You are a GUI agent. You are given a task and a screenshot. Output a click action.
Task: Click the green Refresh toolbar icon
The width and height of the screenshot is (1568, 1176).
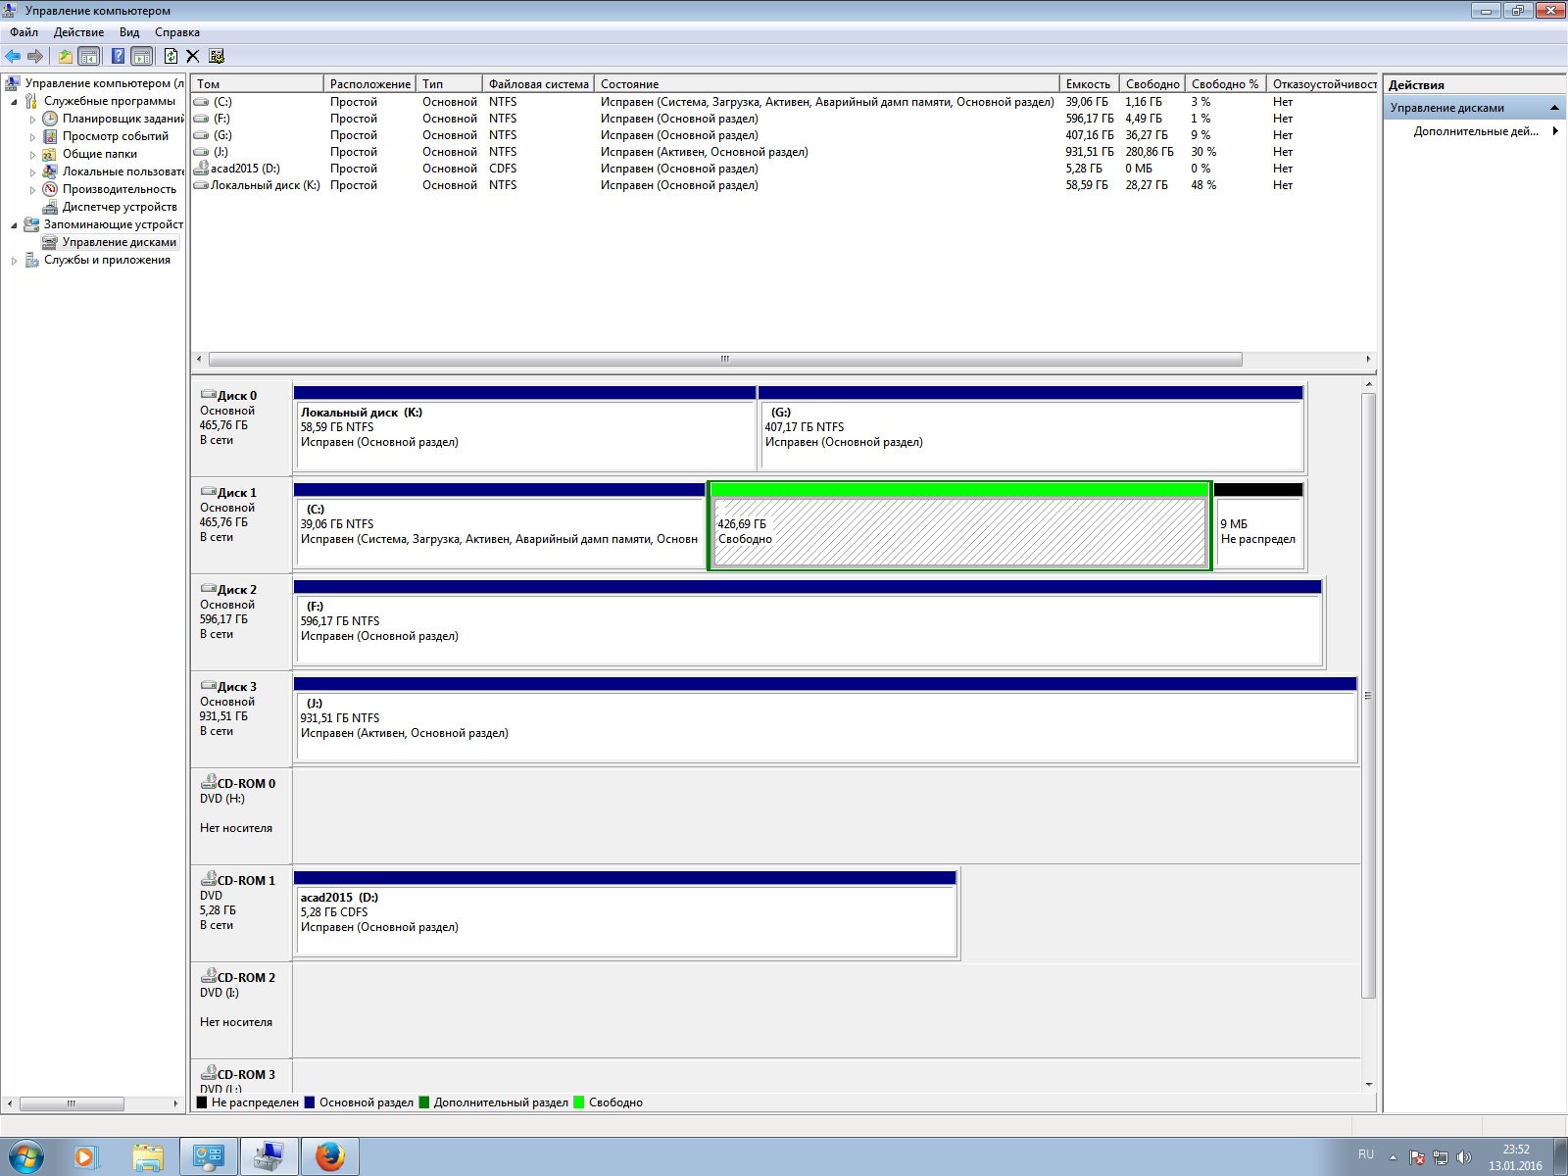[171, 56]
